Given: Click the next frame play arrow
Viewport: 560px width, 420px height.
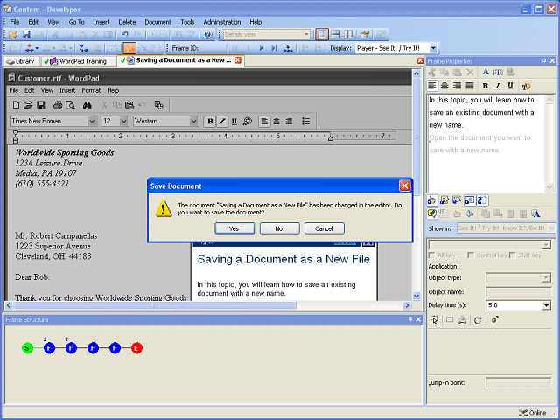Looking at the screenshot, I should point(261,48).
